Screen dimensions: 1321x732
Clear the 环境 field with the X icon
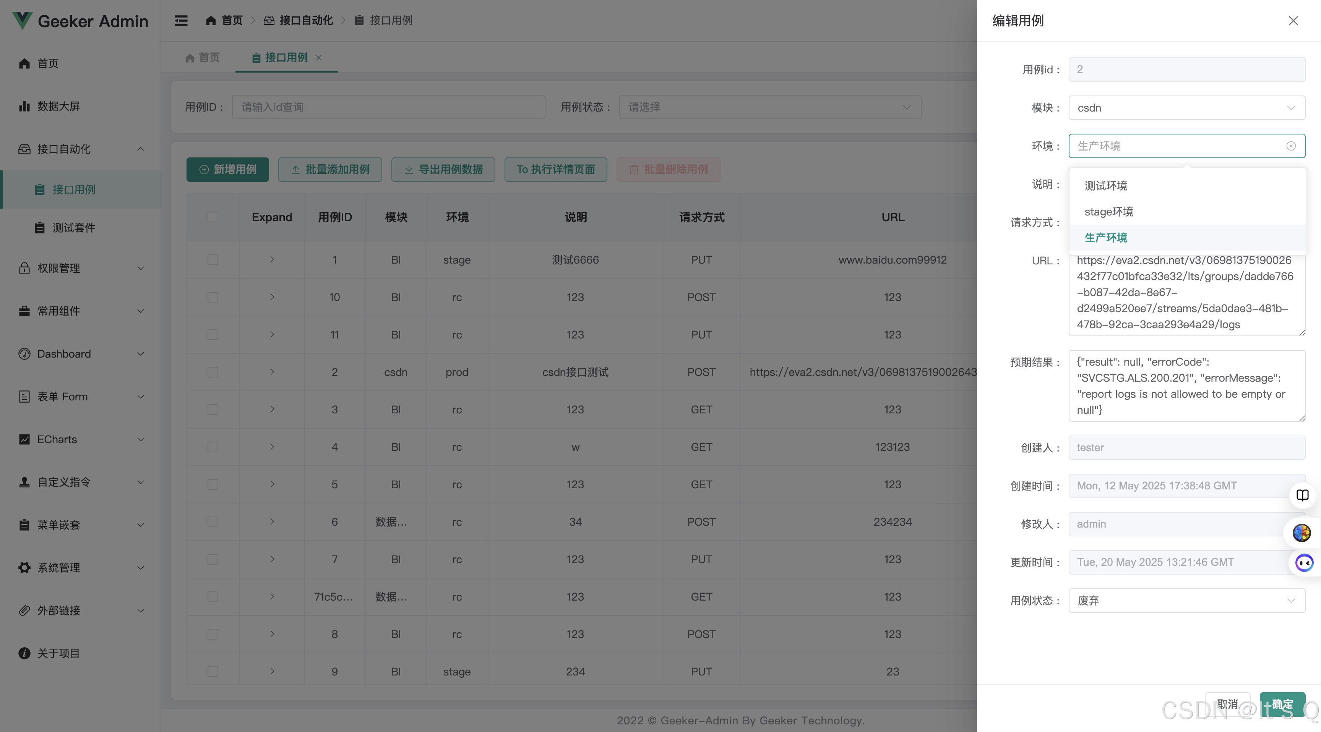pos(1291,146)
